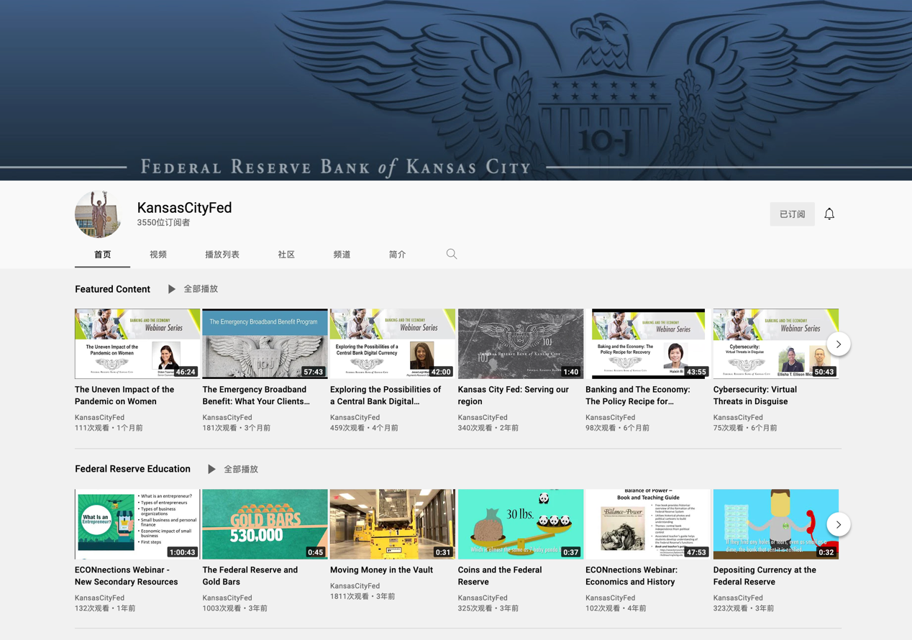
Task: Open the 频道 tab
Action: pos(342,255)
